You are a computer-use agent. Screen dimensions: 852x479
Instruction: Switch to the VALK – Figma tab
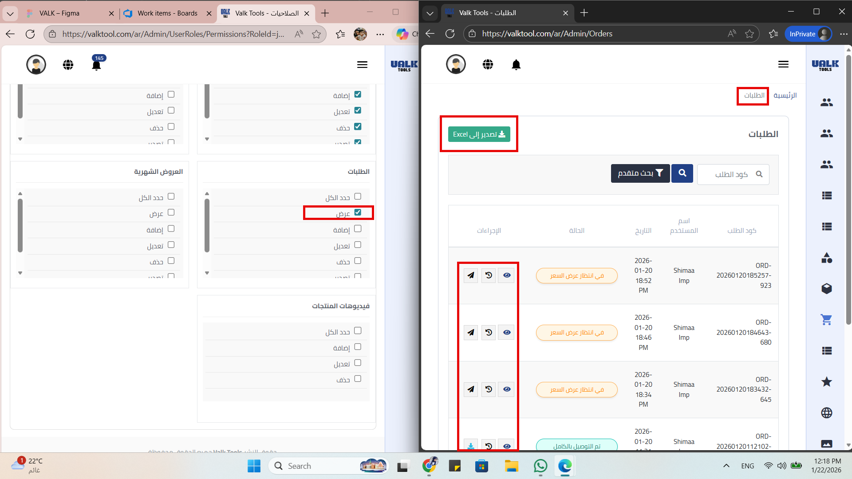coord(59,13)
